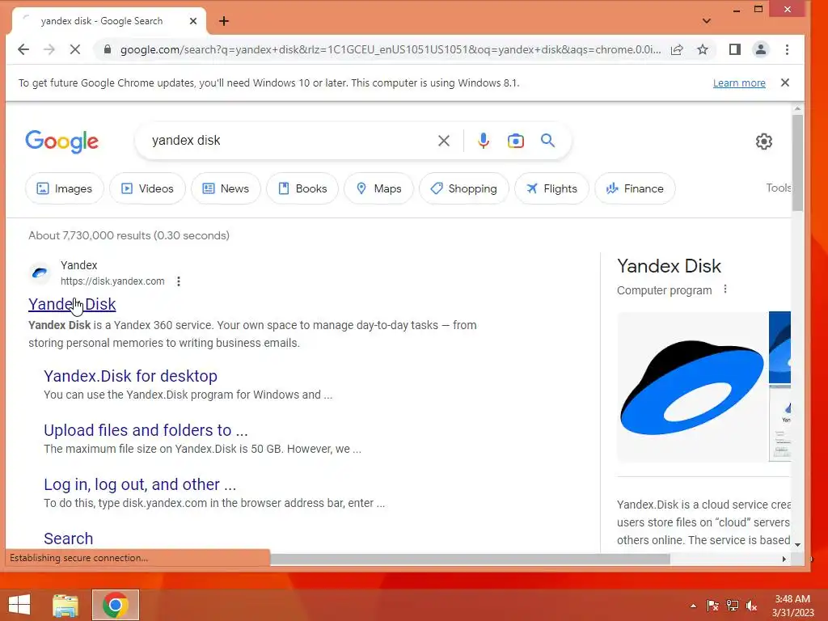Start voice search with microphone

(484, 141)
